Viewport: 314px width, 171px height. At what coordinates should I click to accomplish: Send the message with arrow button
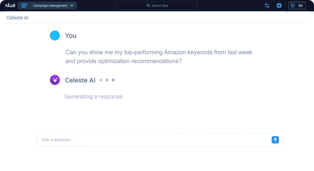point(275,140)
